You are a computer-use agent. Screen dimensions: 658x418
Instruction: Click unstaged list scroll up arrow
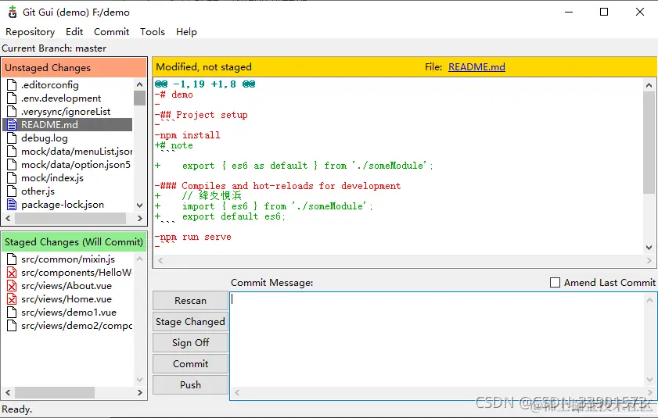coord(140,84)
